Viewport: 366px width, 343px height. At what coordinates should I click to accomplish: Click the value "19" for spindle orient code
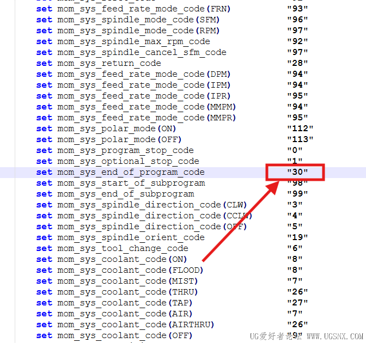297,237
